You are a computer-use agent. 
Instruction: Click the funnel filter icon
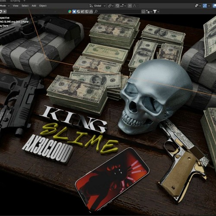155,12
